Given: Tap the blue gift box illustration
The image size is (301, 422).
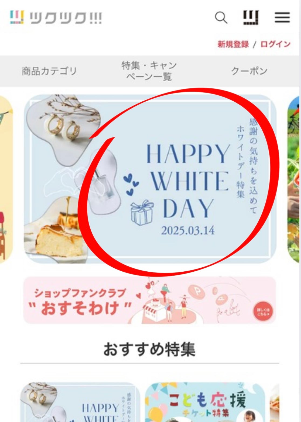Looking at the screenshot, I should pyautogui.click(x=142, y=213).
